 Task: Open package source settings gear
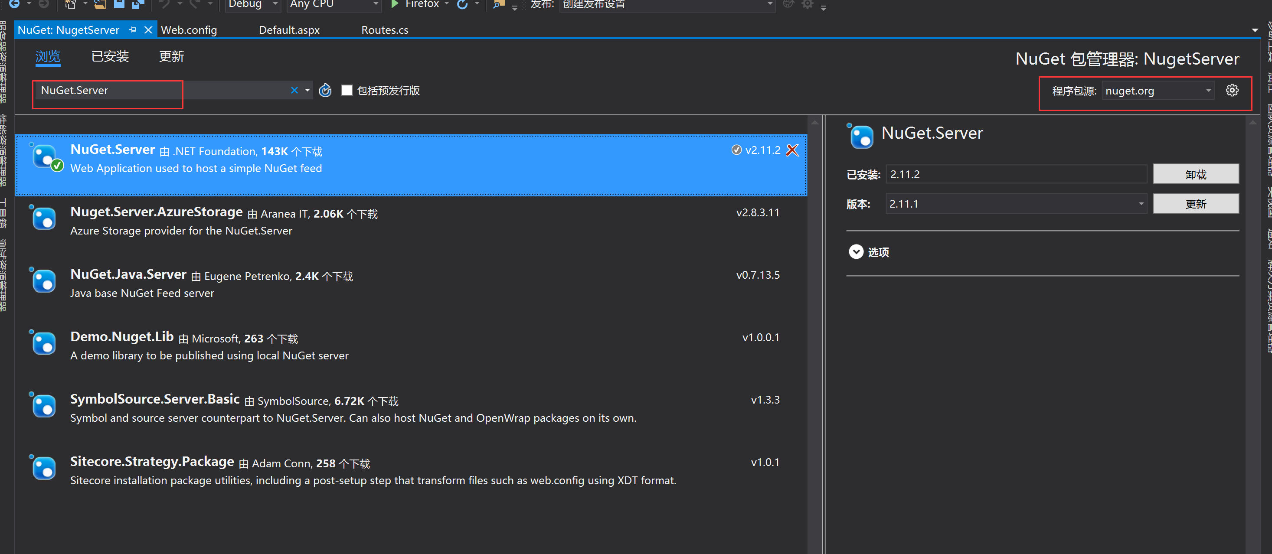coord(1232,90)
